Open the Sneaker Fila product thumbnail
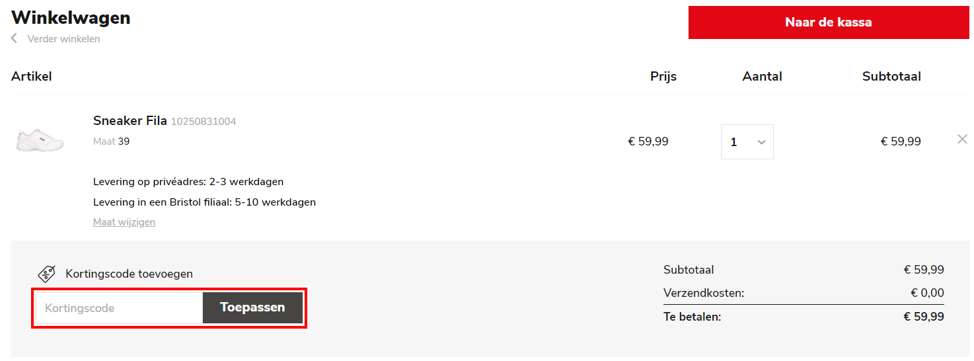Screen dimensions: 974x361 click(x=40, y=141)
